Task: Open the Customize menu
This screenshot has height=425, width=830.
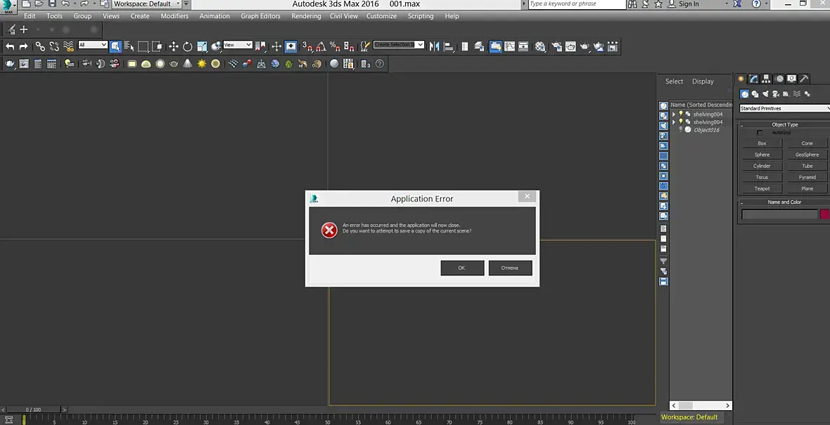Action: (x=381, y=16)
